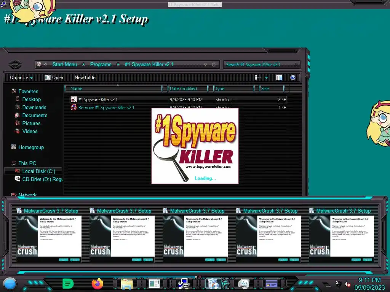This screenshot has width=390, height=292.
Task: Click New folder button
Action: point(86,78)
